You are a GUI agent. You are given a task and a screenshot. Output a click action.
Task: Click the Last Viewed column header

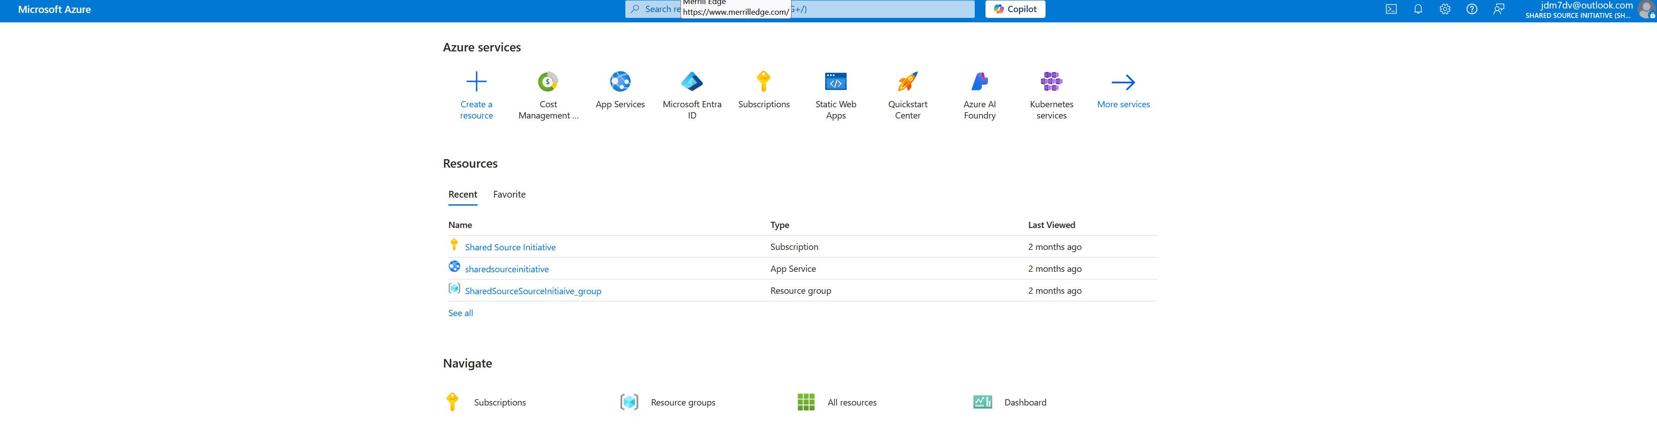(1052, 225)
